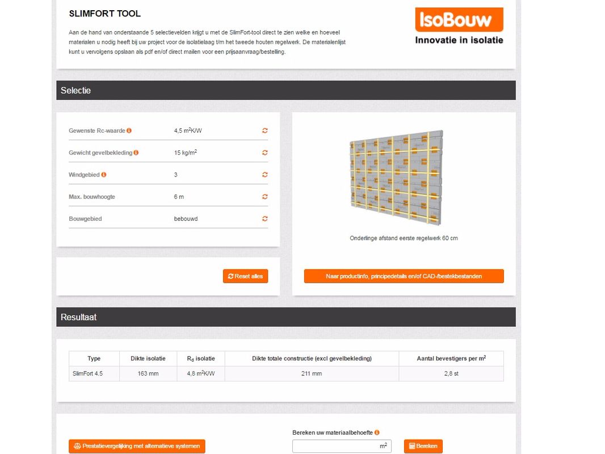The image size is (605, 454).
Task: Click the SlimFort 4.5 result row
Action: [286, 373]
